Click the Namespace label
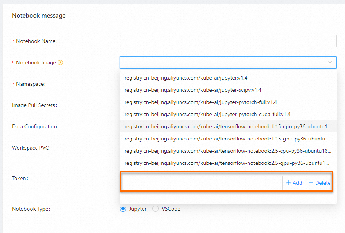Viewport: 345px width, 233px height. click(31, 84)
